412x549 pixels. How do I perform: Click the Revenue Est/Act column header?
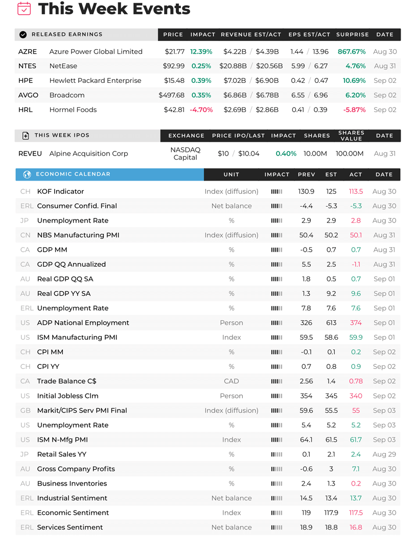pos(251,35)
